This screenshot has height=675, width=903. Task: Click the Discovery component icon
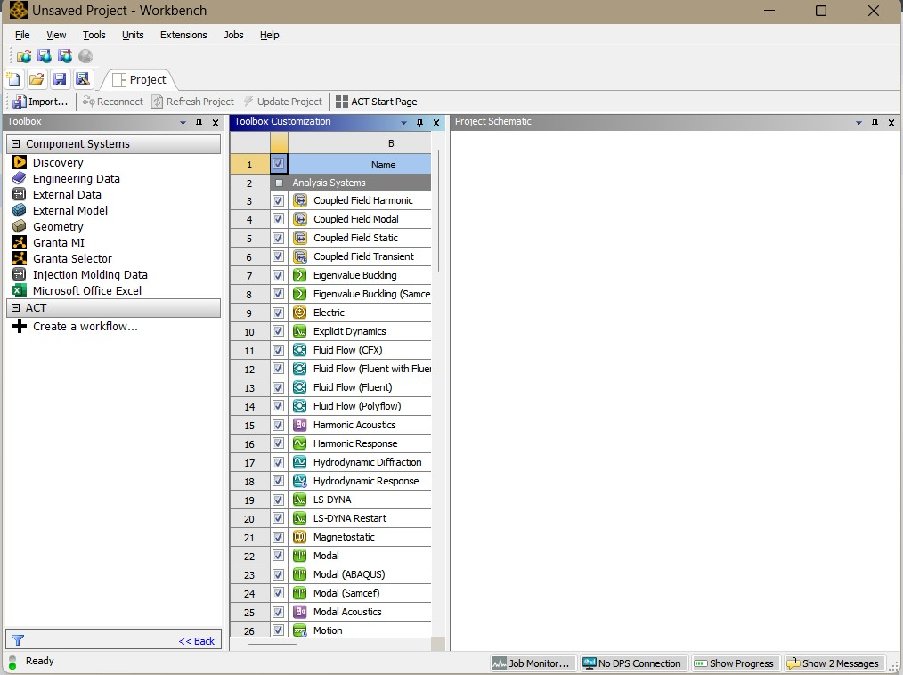point(19,162)
